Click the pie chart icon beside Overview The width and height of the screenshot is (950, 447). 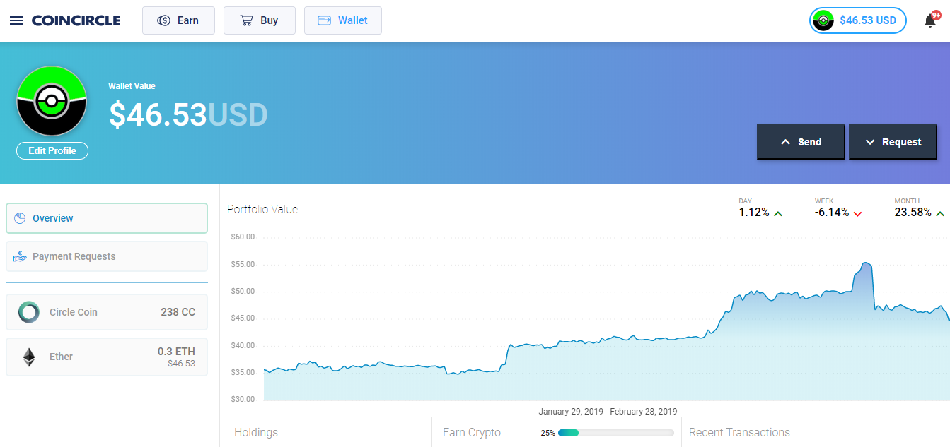pos(20,218)
